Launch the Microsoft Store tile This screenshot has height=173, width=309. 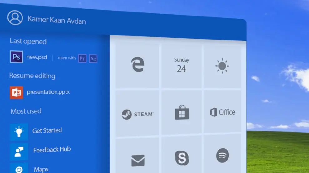click(x=182, y=113)
